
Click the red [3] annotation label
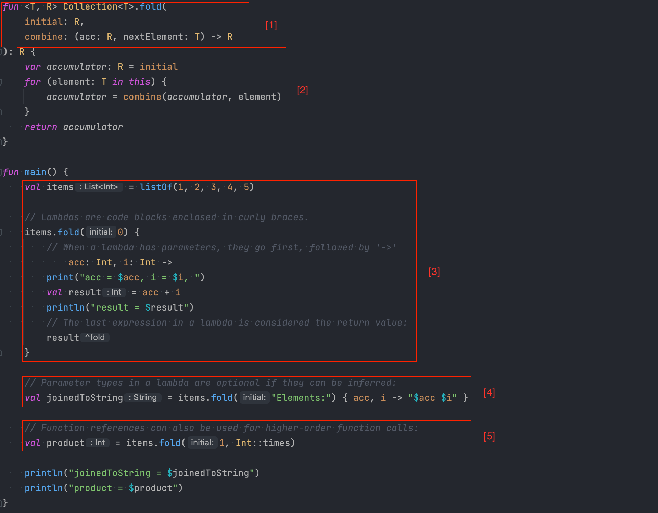click(x=434, y=272)
